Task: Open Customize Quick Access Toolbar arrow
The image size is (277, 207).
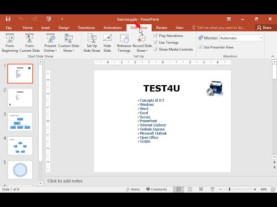Action: pyautogui.click(x=62, y=19)
